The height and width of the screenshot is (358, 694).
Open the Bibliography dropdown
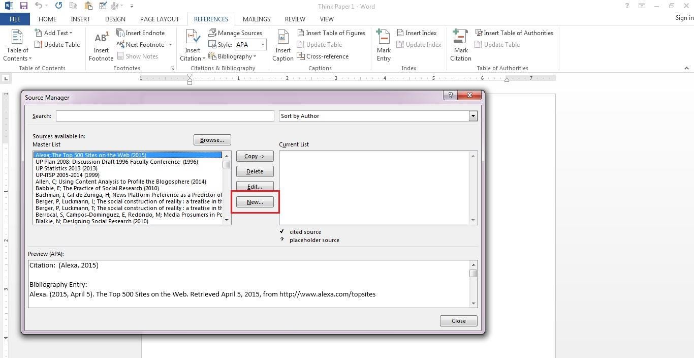[x=234, y=56]
